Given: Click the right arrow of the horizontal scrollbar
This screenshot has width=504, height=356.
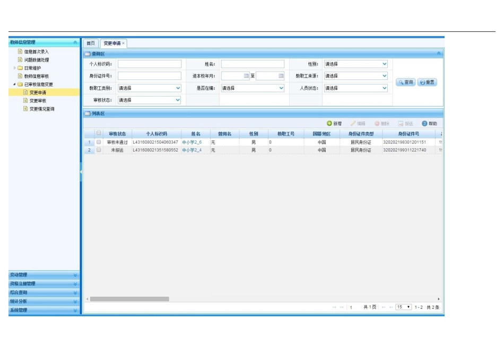Looking at the screenshot, I should click(x=438, y=299).
